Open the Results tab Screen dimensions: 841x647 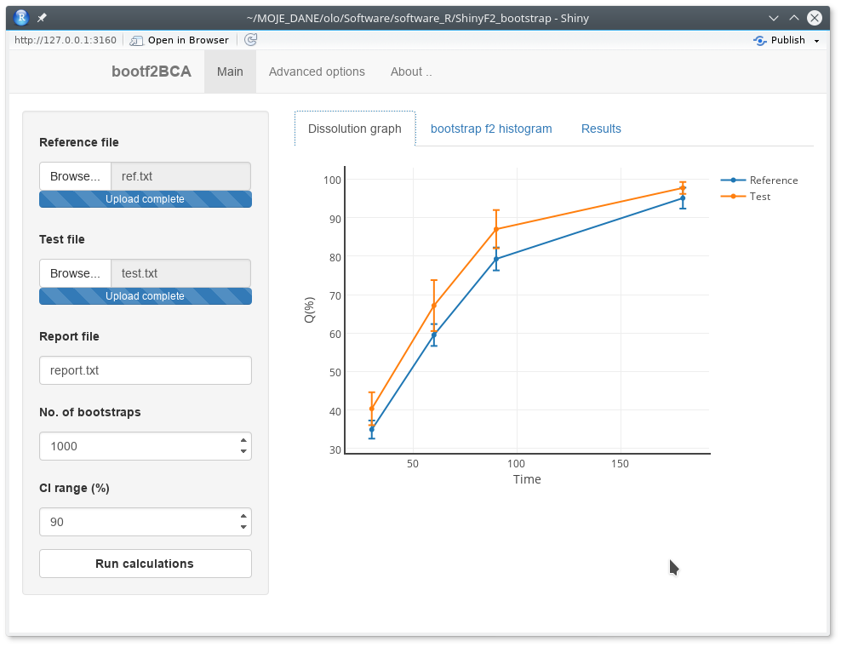pyautogui.click(x=601, y=128)
